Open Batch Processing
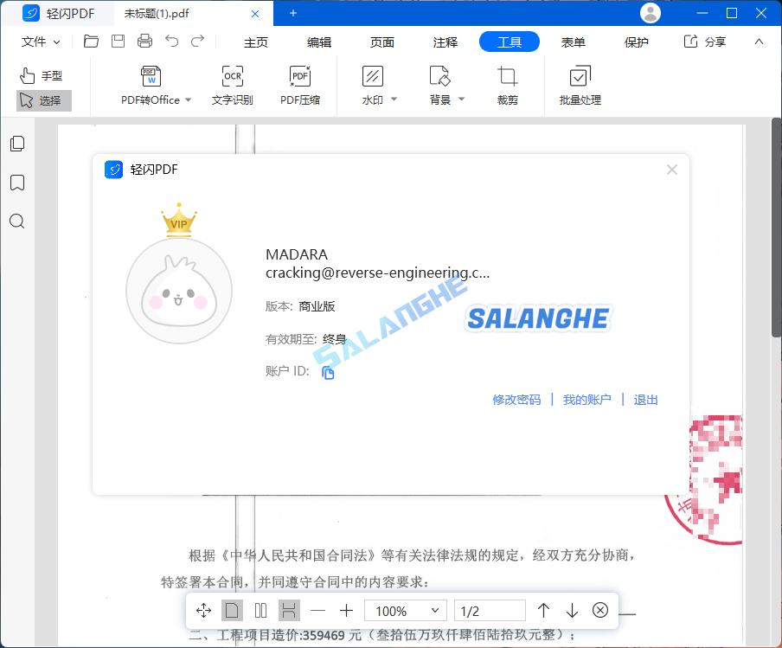 pos(580,86)
